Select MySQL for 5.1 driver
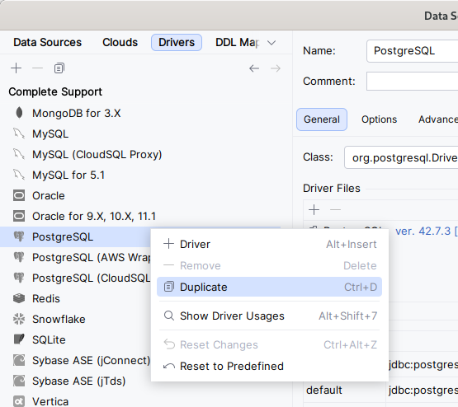This screenshot has width=458, height=407. [x=140, y=175]
